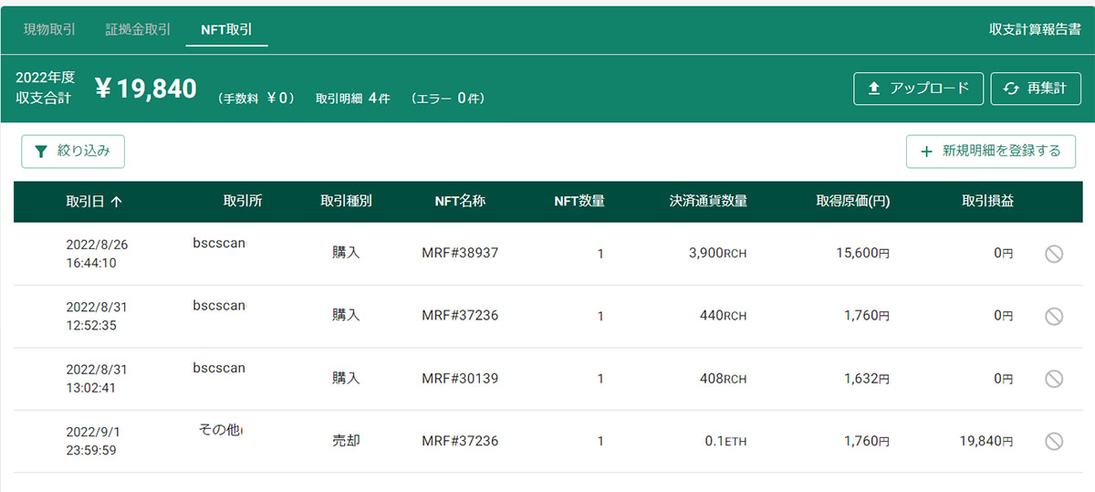Click the disable icon in MRF#38937 row
Viewport: 1095px width, 492px height.
pos(1053,254)
